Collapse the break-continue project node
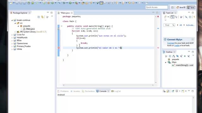This screenshot has height=113, width=202. (12, 20)
